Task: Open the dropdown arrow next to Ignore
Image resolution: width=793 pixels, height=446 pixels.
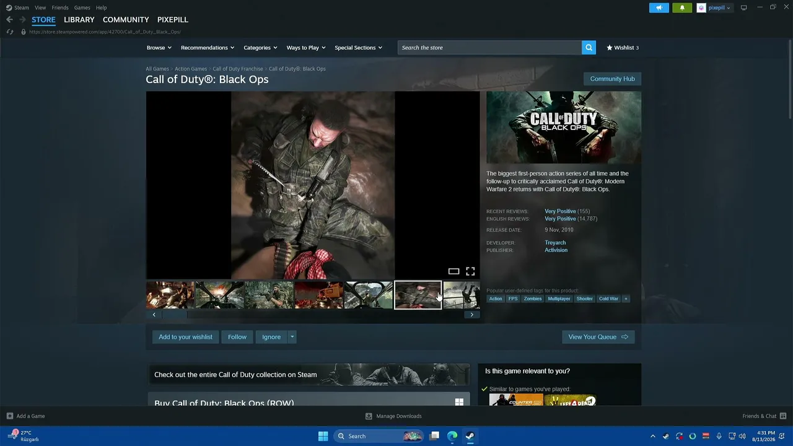Action: 292,337
